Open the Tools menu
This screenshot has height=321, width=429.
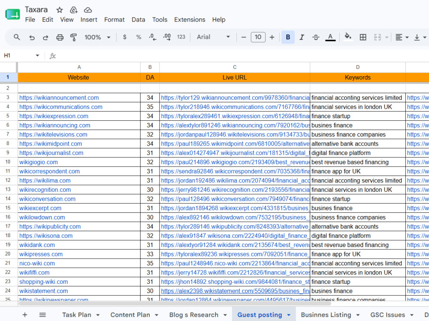(x=160, y=20)
